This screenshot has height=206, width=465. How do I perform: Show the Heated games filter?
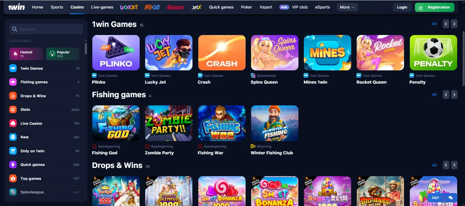click(26, 54)
